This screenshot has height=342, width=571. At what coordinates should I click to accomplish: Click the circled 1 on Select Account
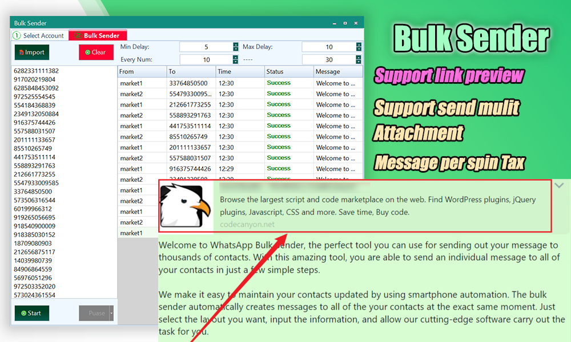(x=15, y=35)
